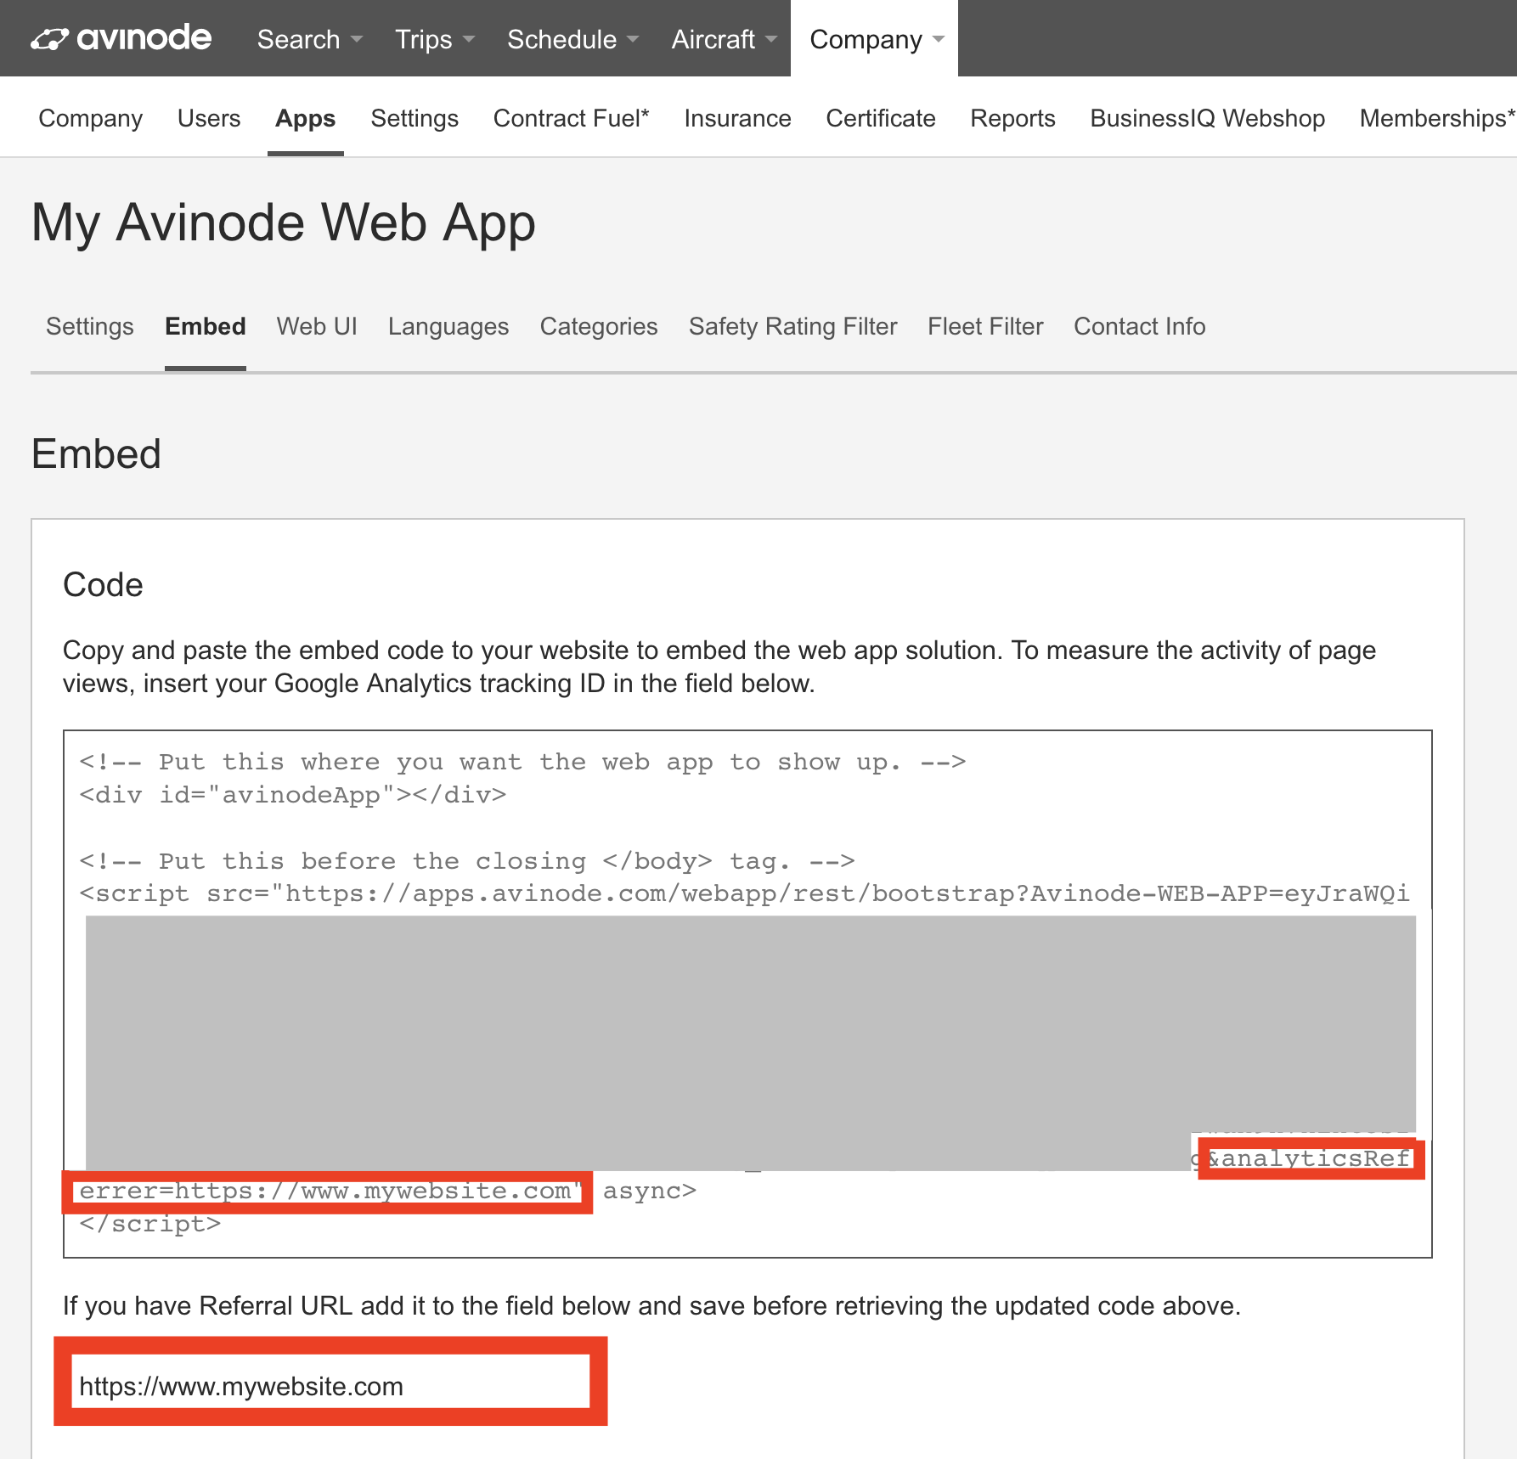Click the 'My Avinode Web App' heading
This screenshot has height=1459, width=1517.
point(284,223)
